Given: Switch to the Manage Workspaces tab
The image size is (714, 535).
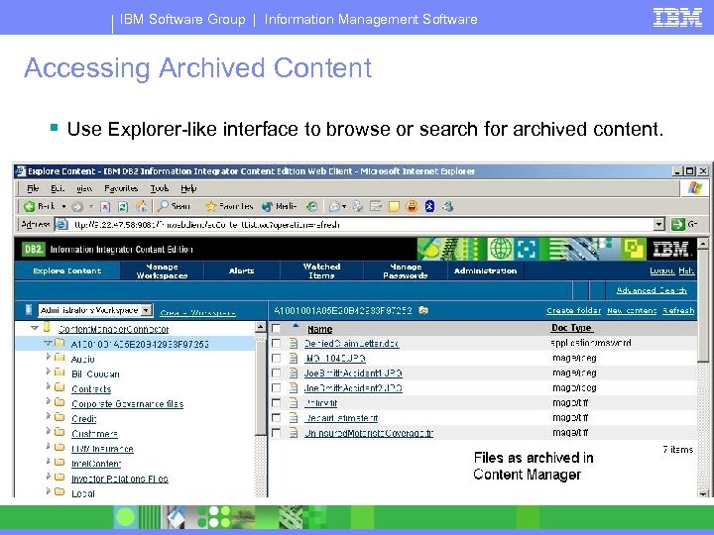Looking at the screenshot, I should [x=162, y=270].
